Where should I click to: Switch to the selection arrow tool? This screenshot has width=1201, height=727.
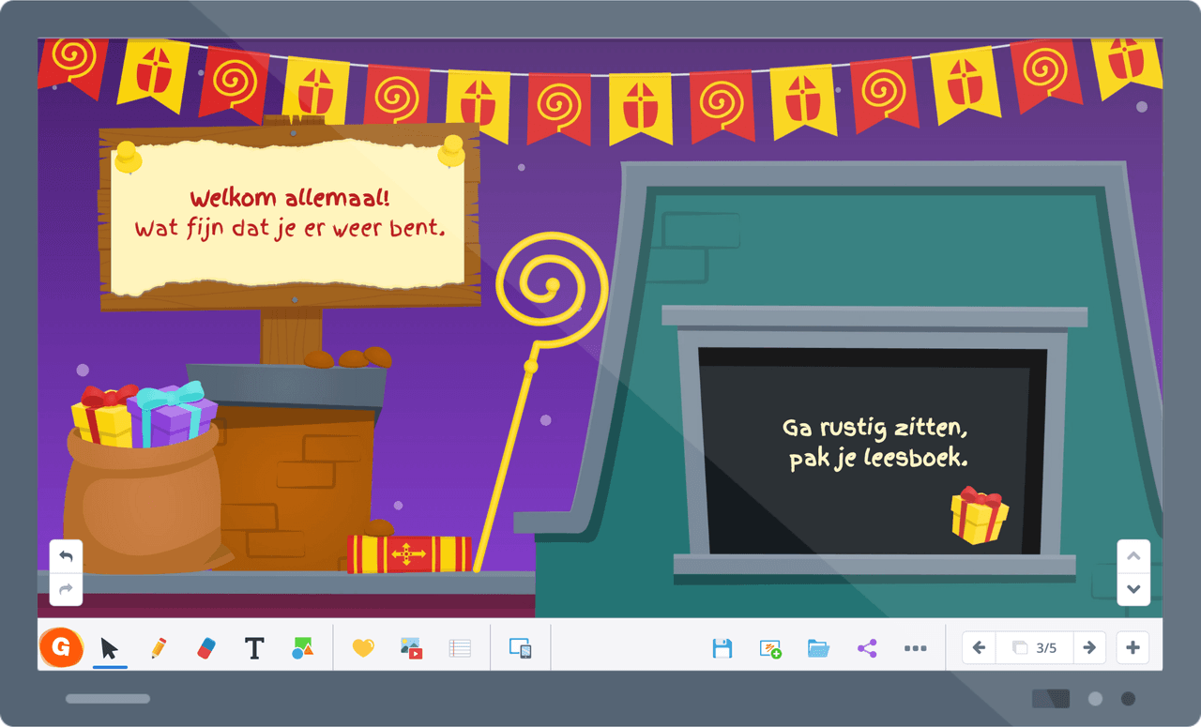point(110,647)
